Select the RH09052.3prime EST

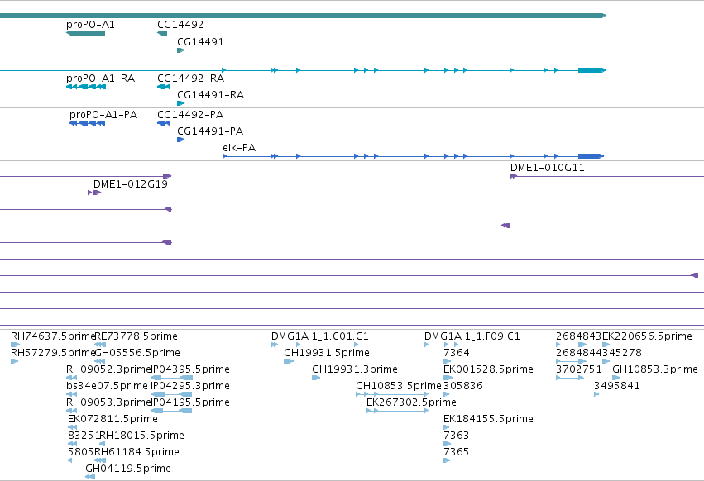(108, 369)
